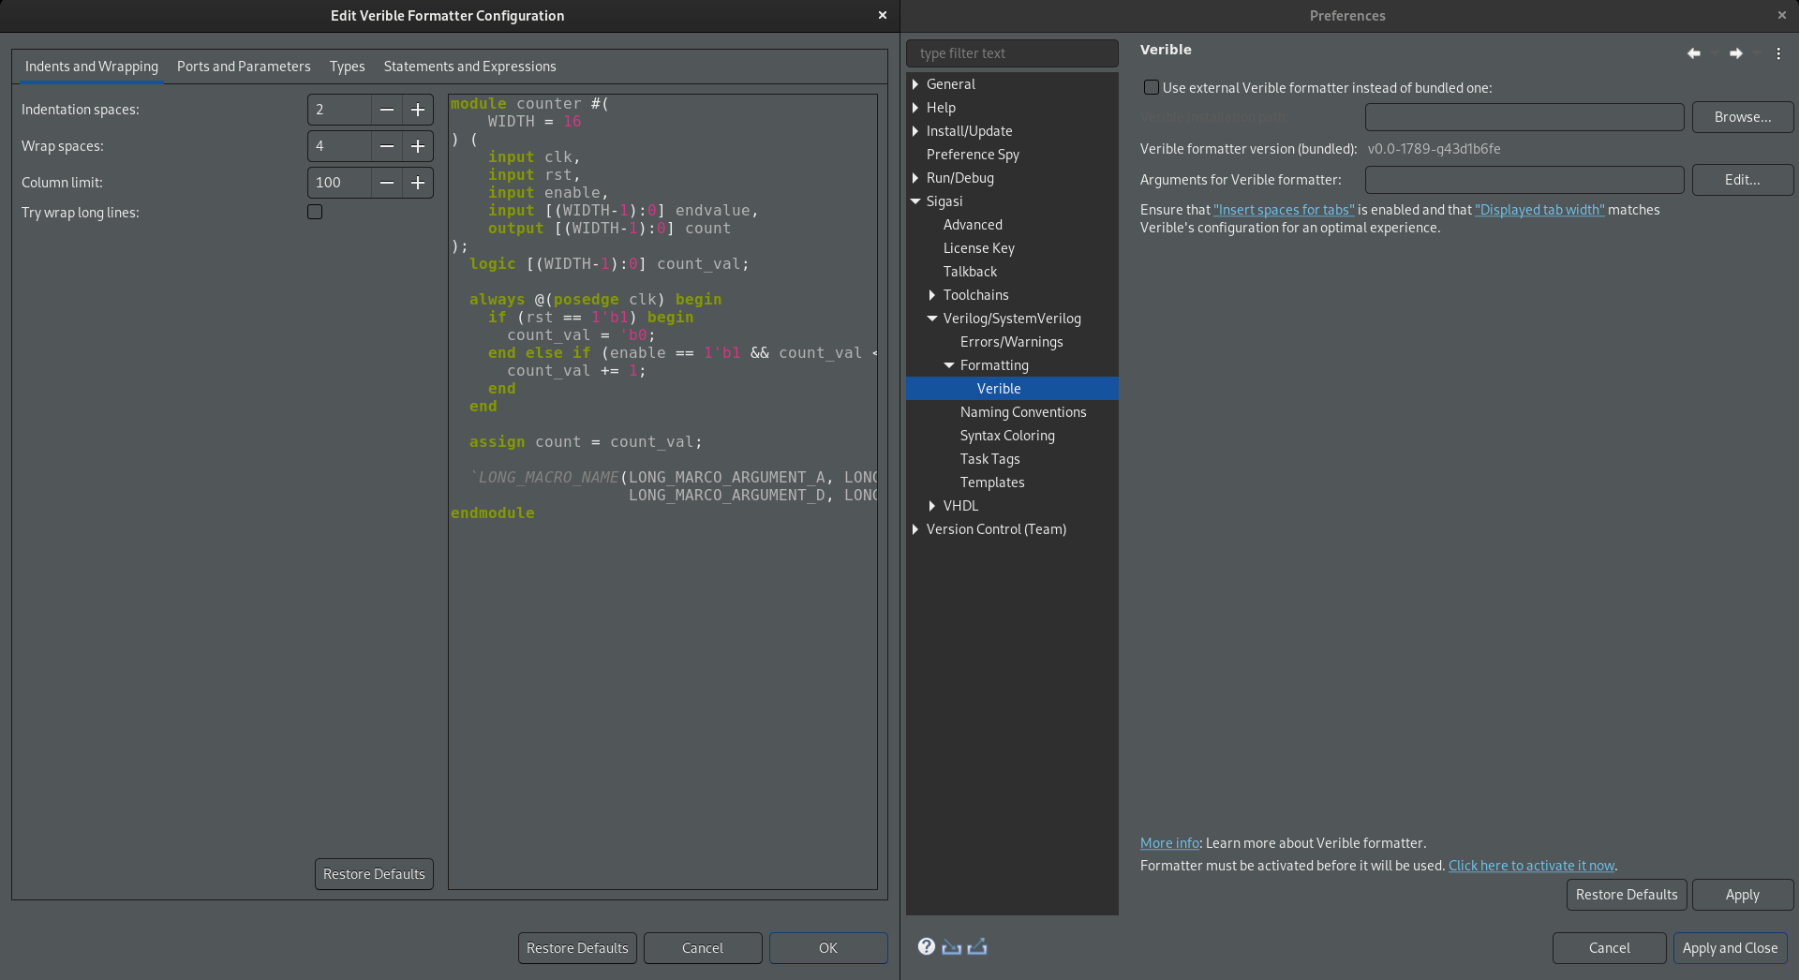Screen dimensions: 1799x980
Task: Decrease Wrap spaces with minus button
Action: pyautogui.click(x=386, y=146)
